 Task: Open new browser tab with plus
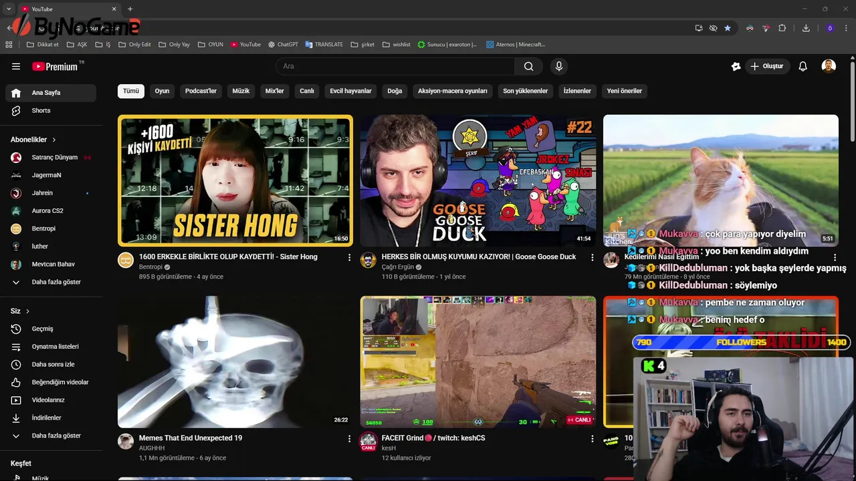(130, 9)
